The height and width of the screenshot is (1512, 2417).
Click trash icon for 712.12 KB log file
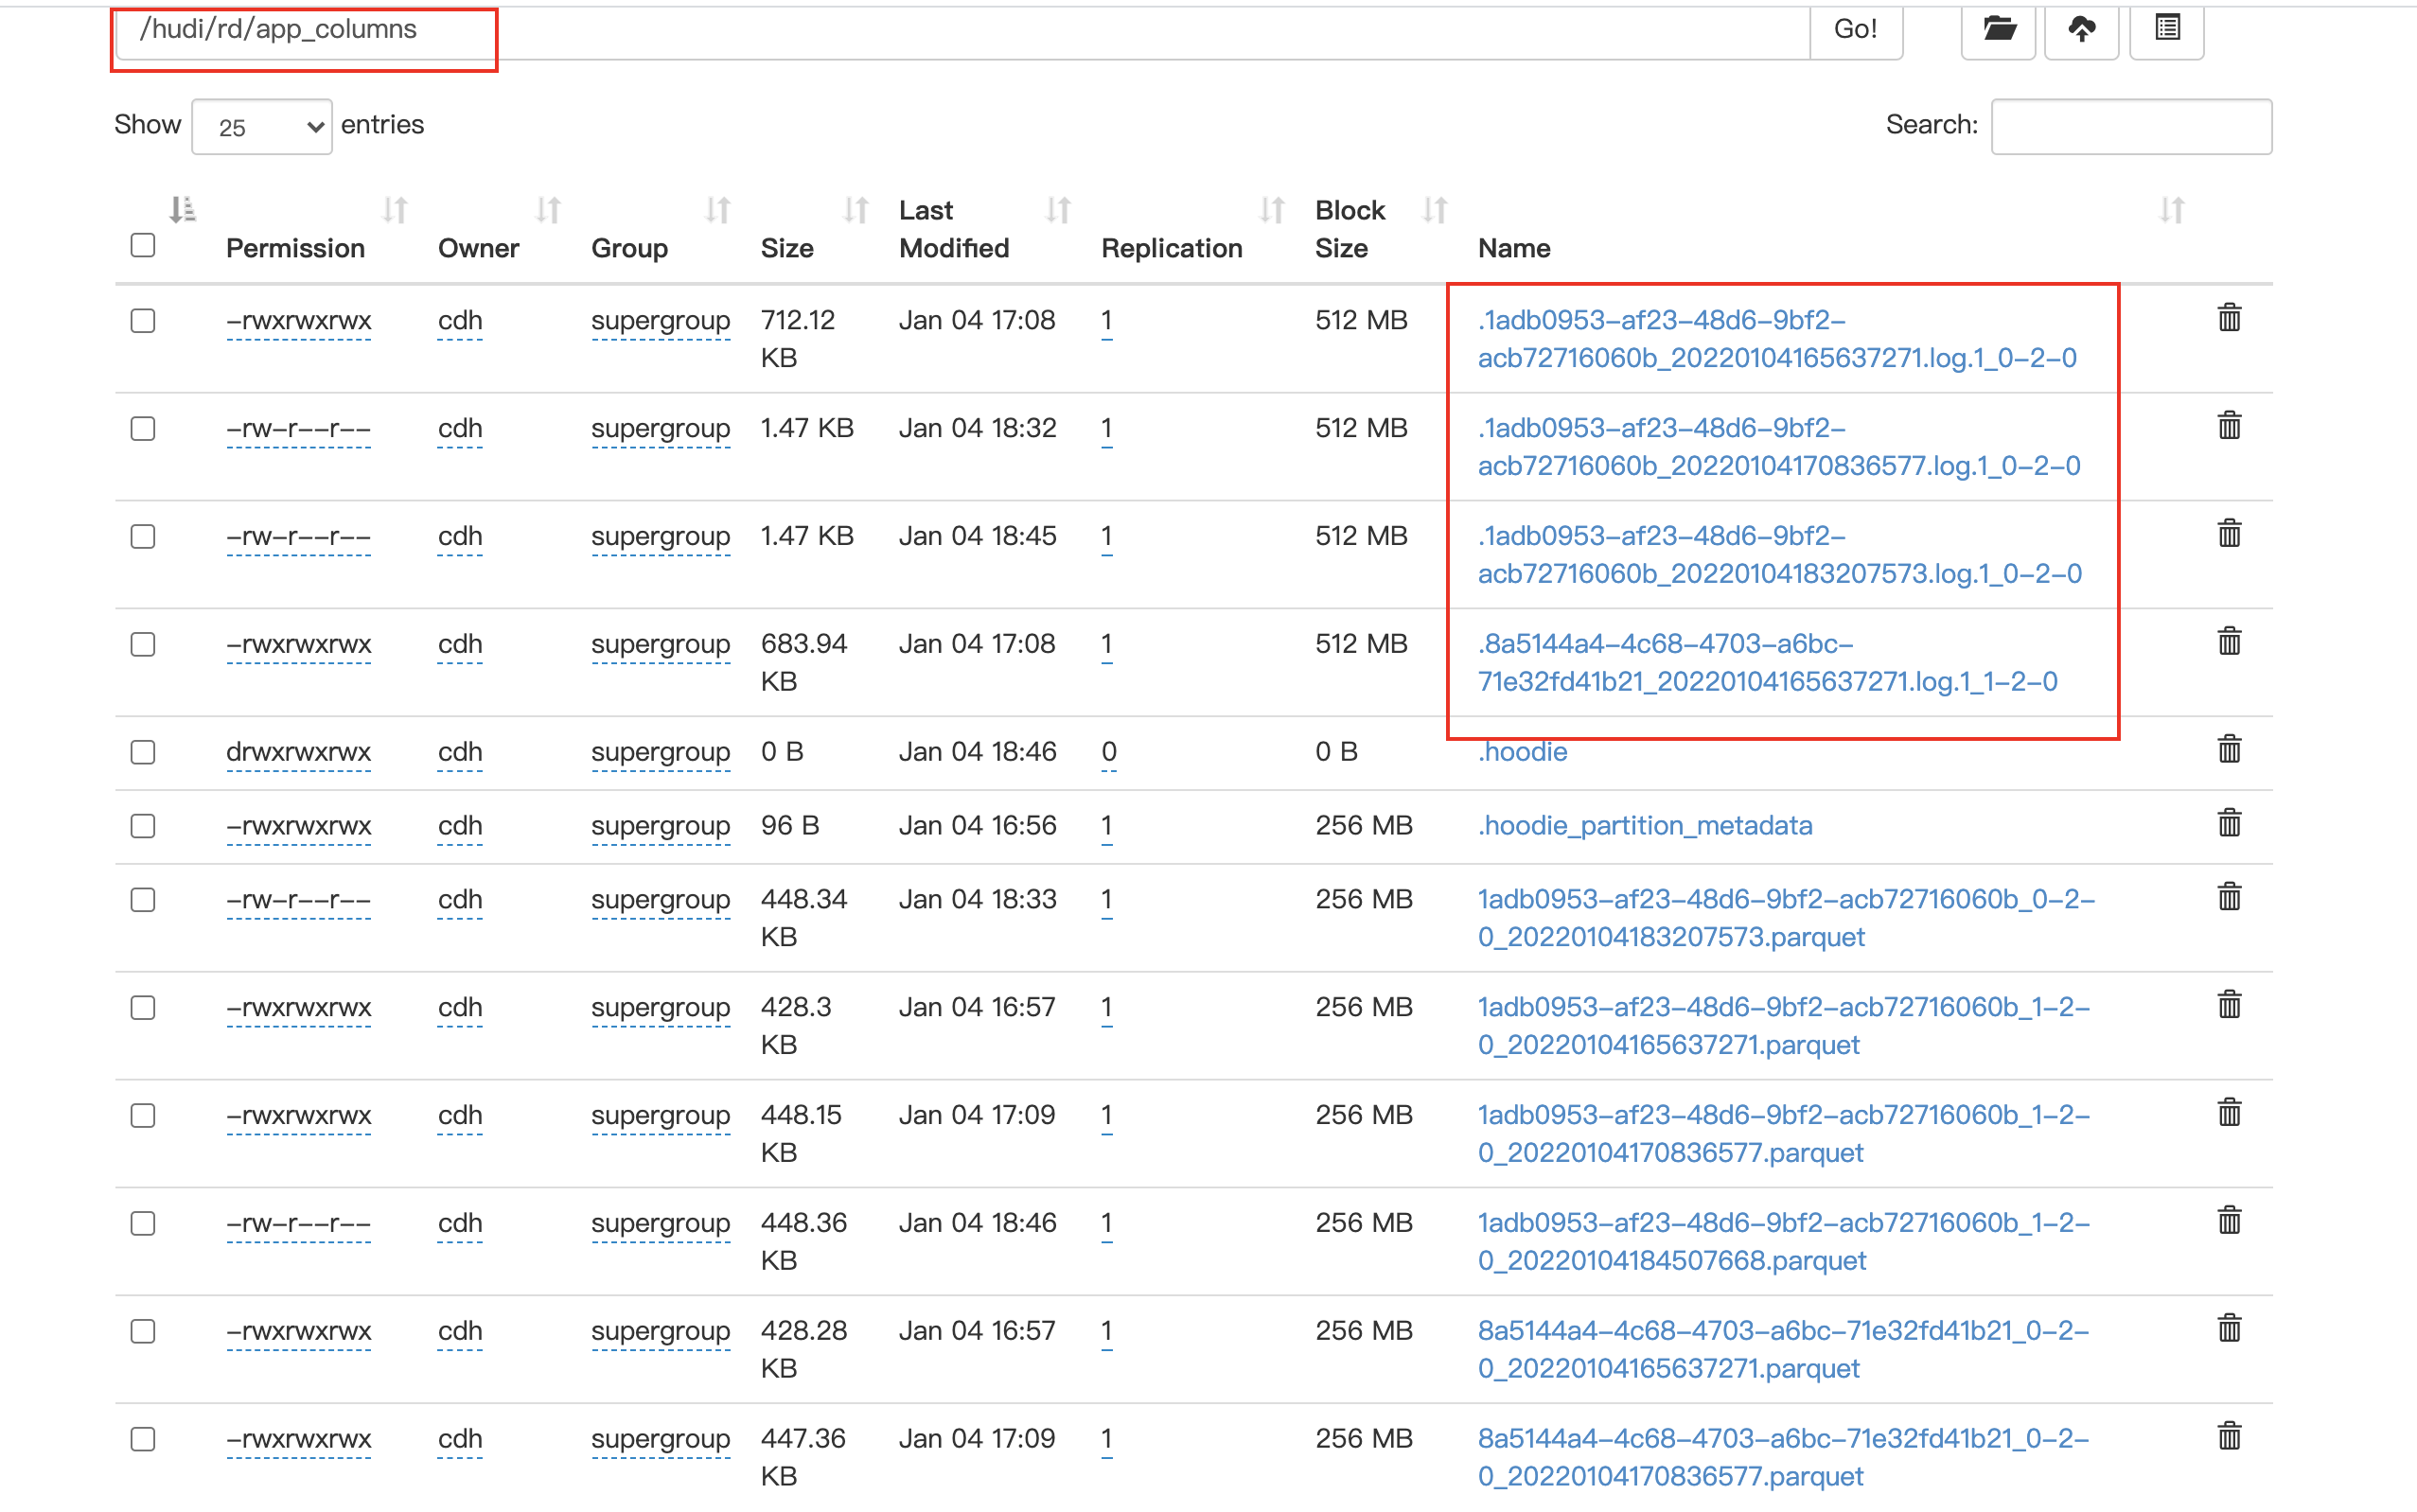2229,318
